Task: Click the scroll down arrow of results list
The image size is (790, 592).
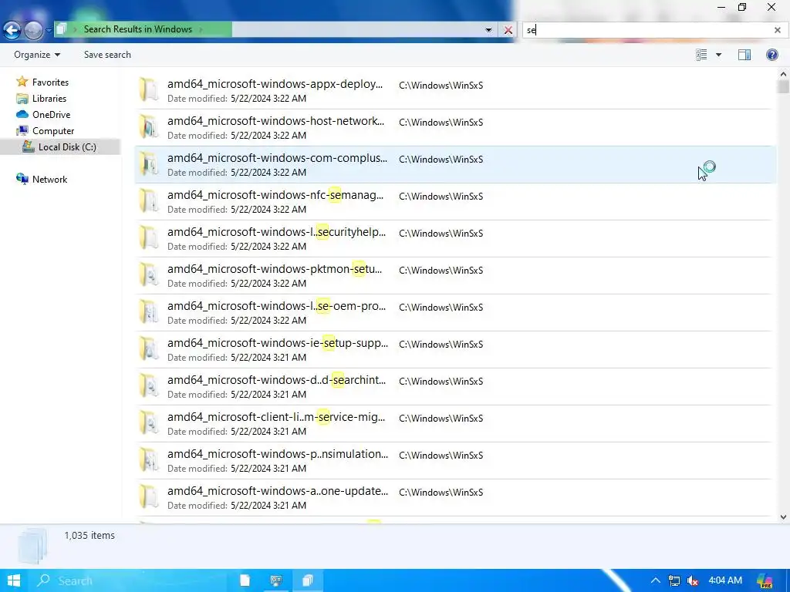Action: (783, 517)
